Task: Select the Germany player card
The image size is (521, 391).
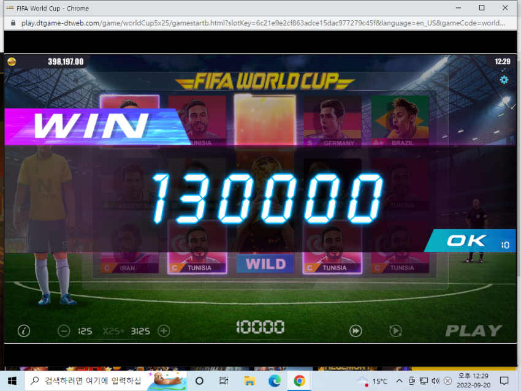Action: pyautogui.click(x=332, y=121)
